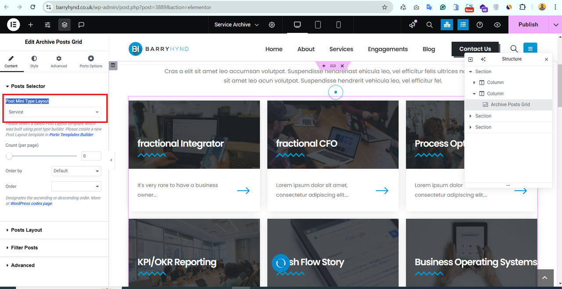Image resolution: width=562 pixels, height=289 pixels.
Task: Click the fractional CFO card thumbnail
Action: (333, 135)
